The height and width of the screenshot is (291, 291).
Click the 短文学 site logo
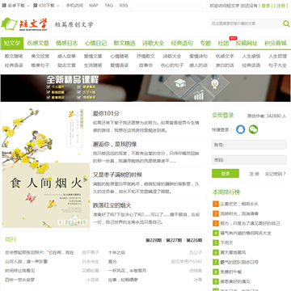(25, 24)
